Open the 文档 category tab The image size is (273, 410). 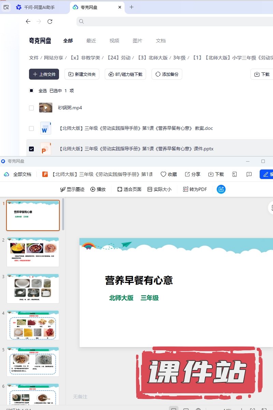[x=161, y=41]
